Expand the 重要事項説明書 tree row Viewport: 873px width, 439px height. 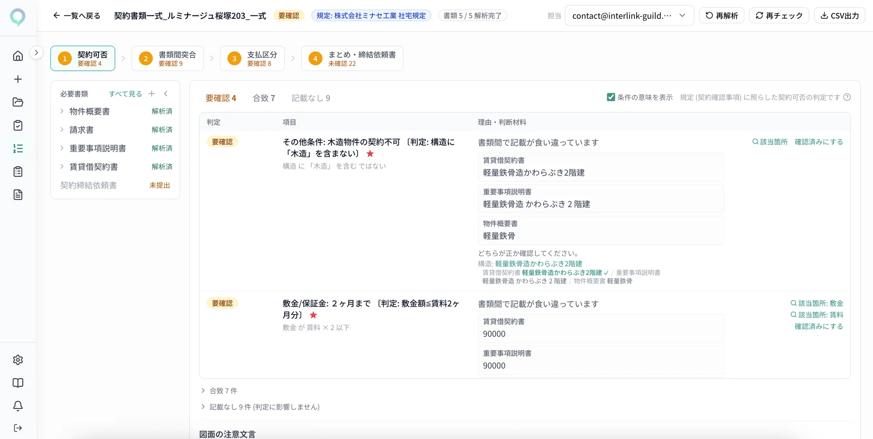(62, 148)
